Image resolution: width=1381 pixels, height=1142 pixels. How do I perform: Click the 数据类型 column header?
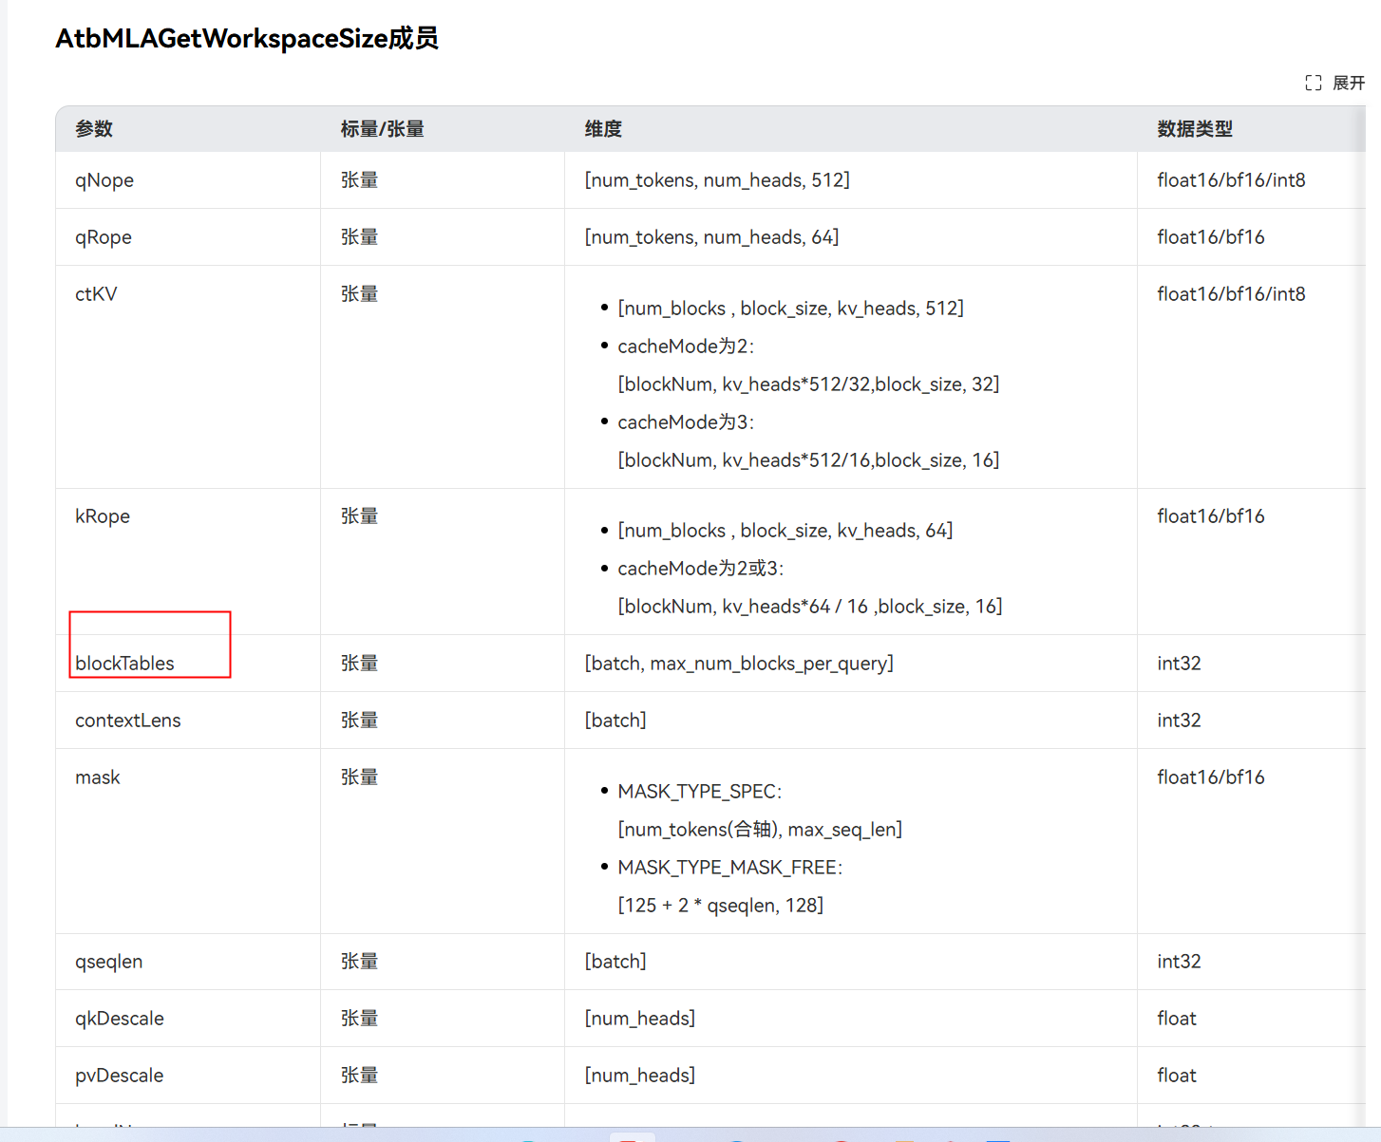click(x=1195, y=129)
